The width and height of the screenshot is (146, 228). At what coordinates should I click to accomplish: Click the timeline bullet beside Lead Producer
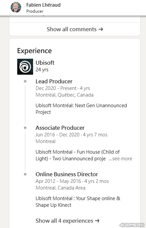click(x=25, y=81)
